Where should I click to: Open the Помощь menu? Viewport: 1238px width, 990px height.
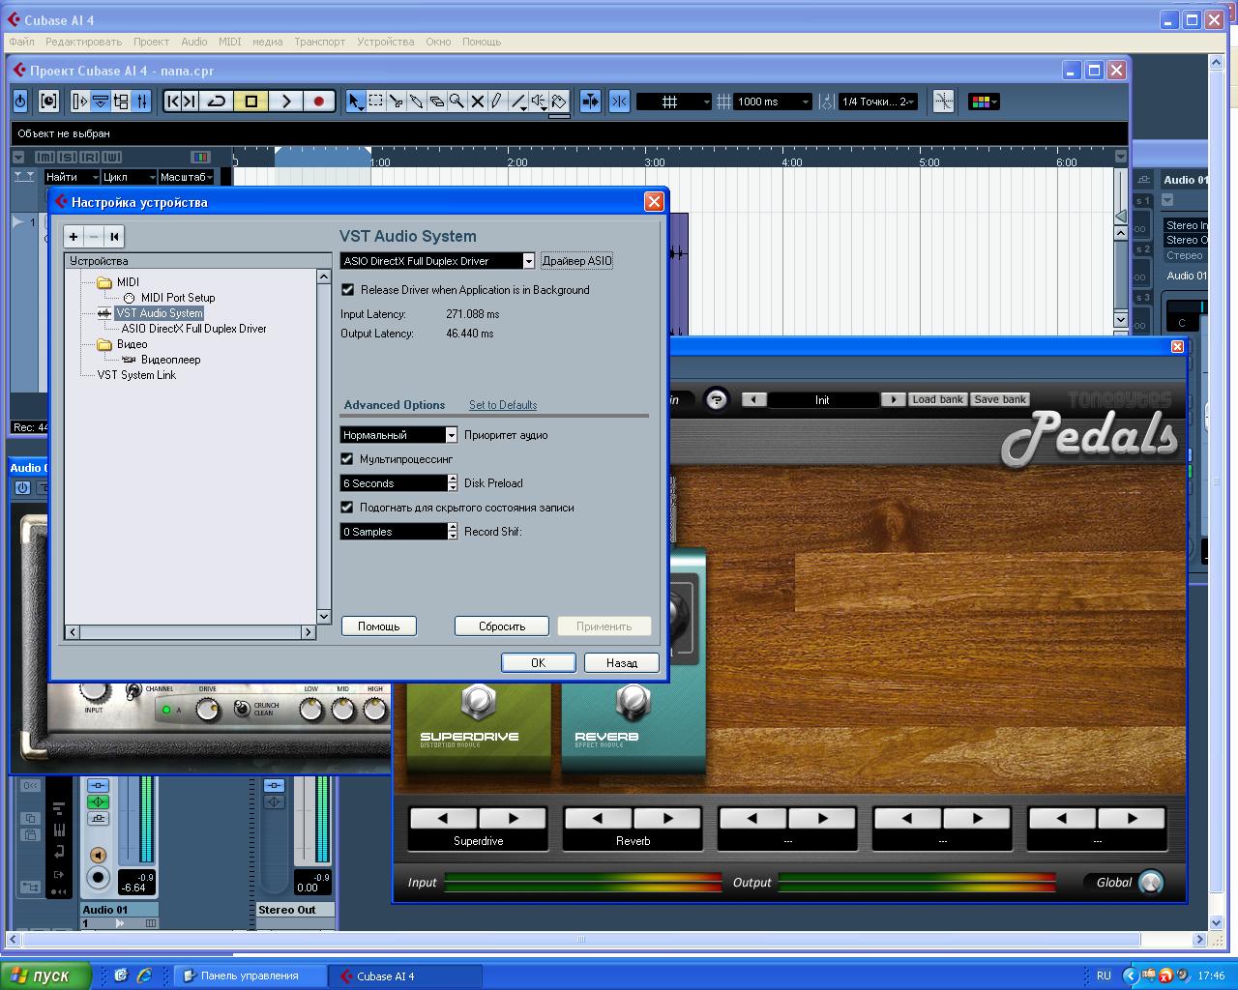tap(481, 42)
